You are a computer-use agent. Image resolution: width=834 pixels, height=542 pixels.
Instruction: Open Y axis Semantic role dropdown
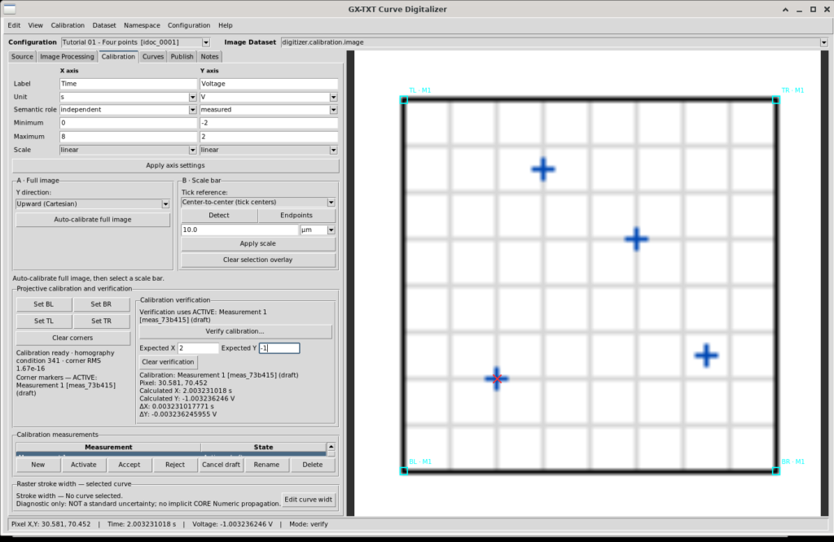333,110
